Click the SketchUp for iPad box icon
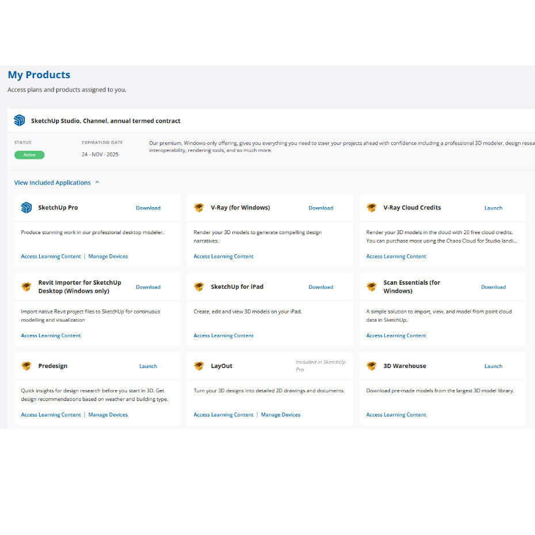This screenshot has height=535, width=535. (199, 286)
